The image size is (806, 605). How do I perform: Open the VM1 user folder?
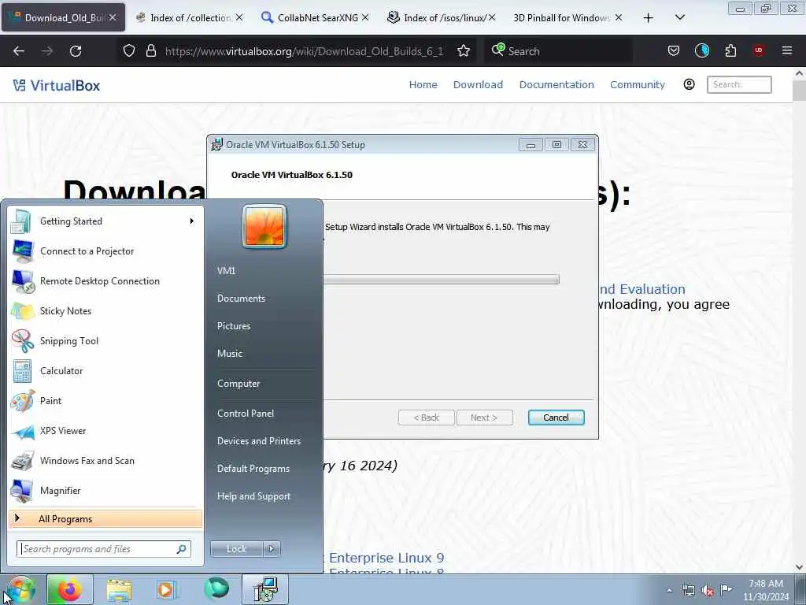coord(226,271)
